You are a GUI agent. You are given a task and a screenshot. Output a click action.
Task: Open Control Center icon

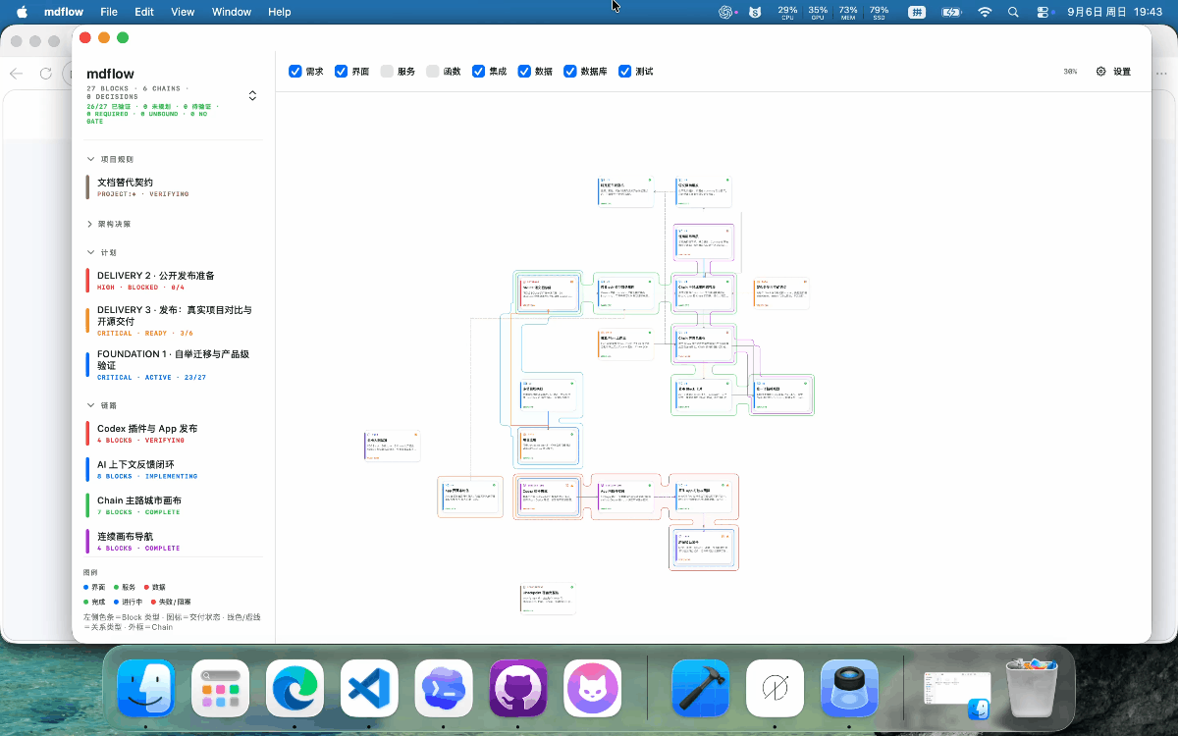pyautogui.click(x=1043, y=12)
